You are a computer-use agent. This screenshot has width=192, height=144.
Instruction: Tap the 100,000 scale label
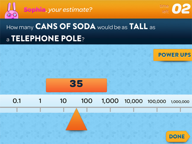click(x=157, y=101)
